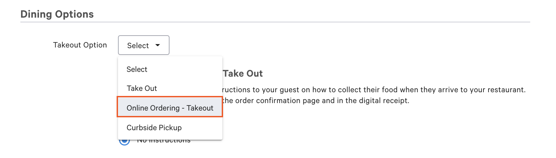Click the "Dining Options" section heading

pyautogui.click(x=57, y=14)
